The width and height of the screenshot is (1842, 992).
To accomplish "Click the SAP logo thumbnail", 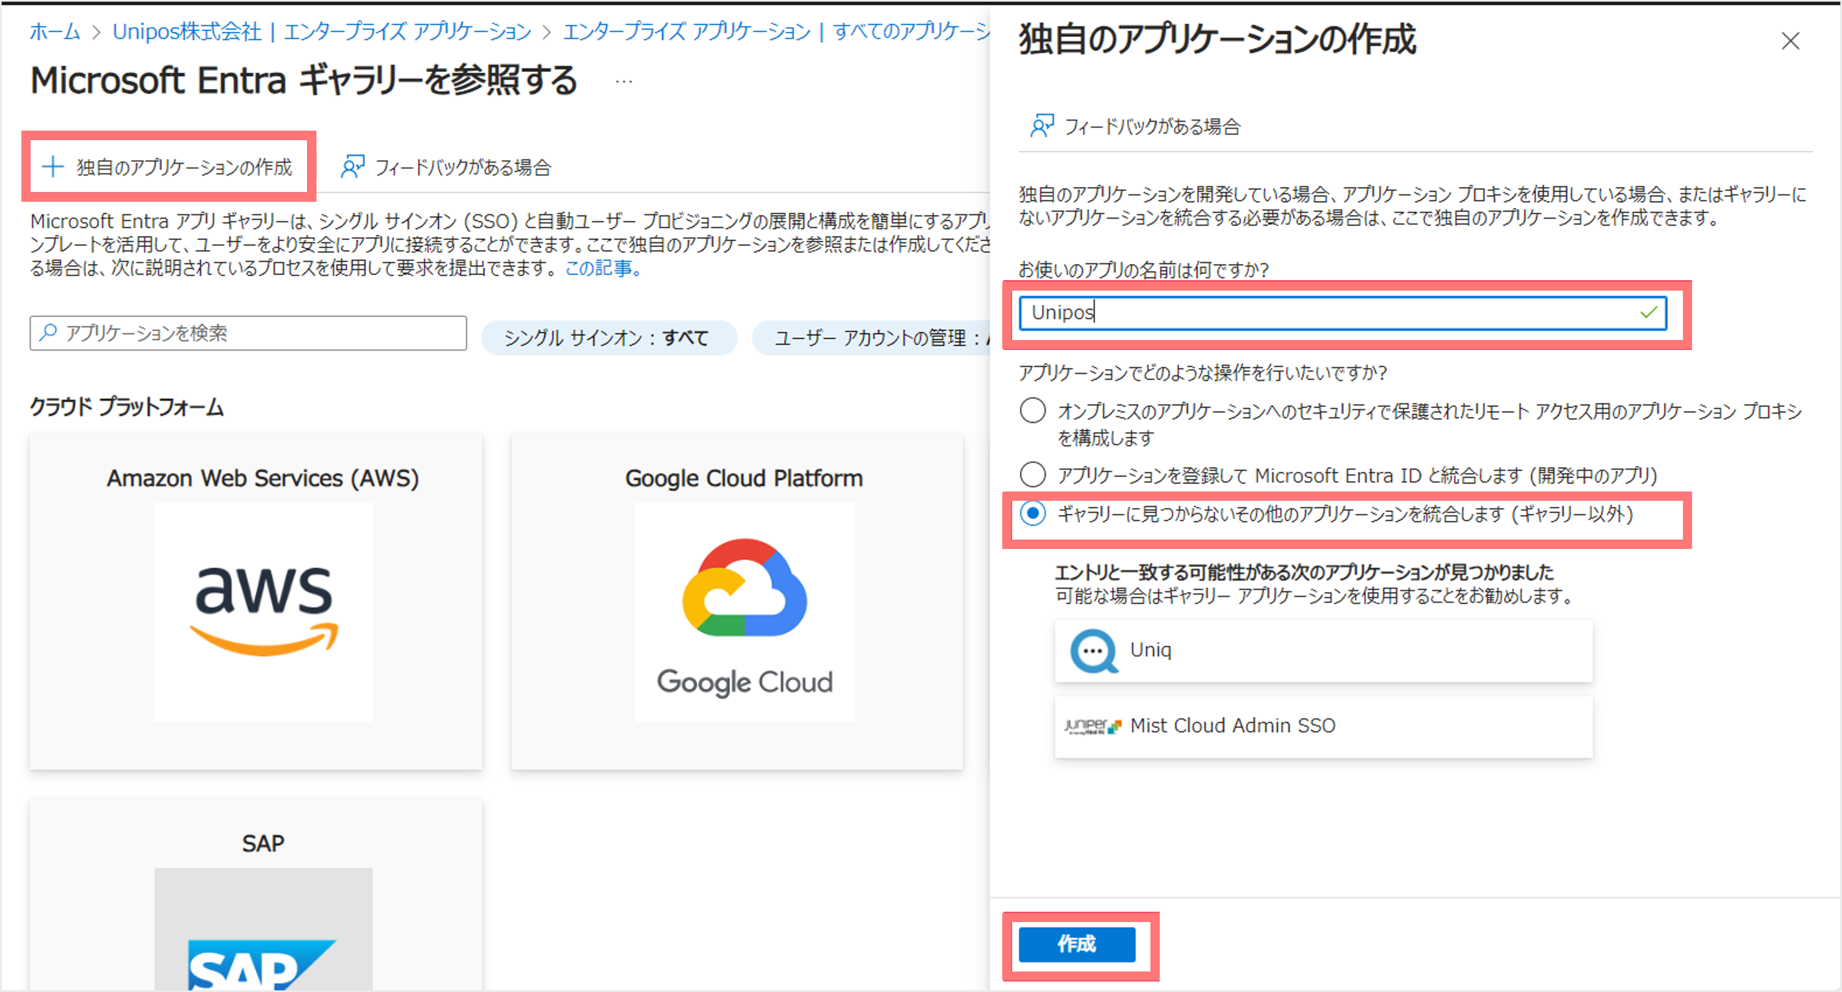I will tap(264, 929).
